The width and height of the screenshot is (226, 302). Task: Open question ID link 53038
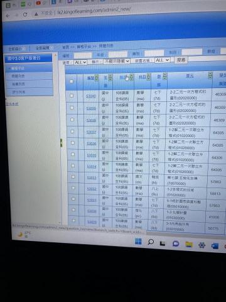(x=91, y=120)
